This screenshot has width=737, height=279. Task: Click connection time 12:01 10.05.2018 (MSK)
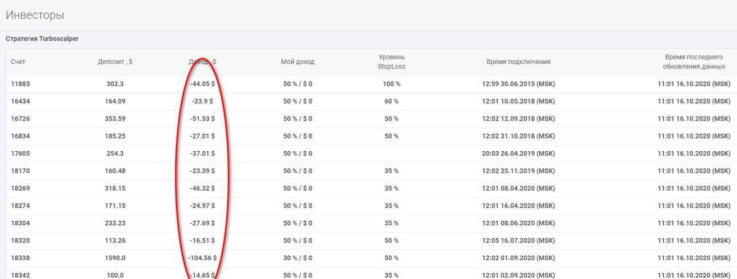click(x=518, y=101)
